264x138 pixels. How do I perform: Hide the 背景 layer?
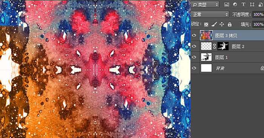click(194, 68)
